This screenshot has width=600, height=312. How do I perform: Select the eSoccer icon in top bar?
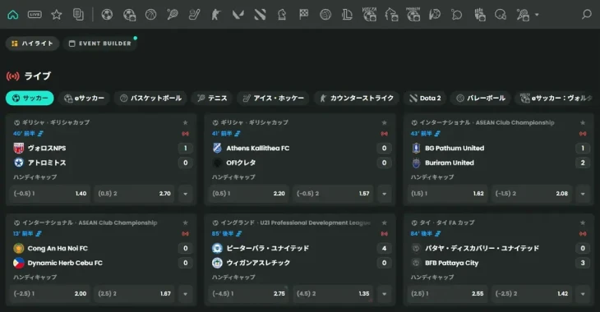point(129,15)
